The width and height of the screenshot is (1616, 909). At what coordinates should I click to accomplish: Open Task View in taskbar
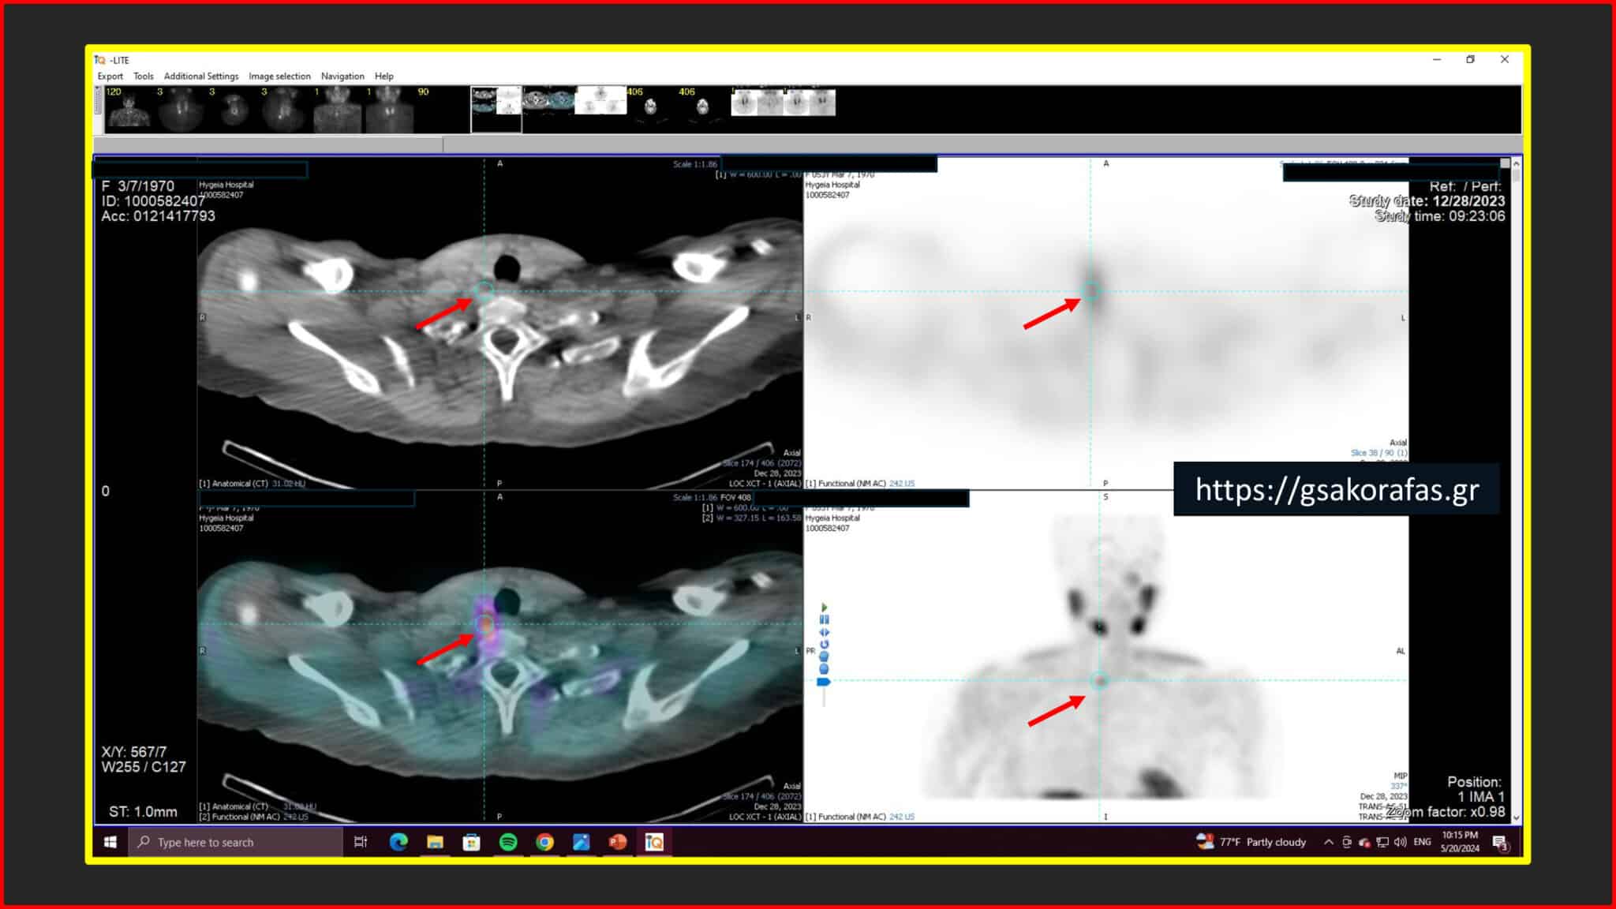point(361,842)
